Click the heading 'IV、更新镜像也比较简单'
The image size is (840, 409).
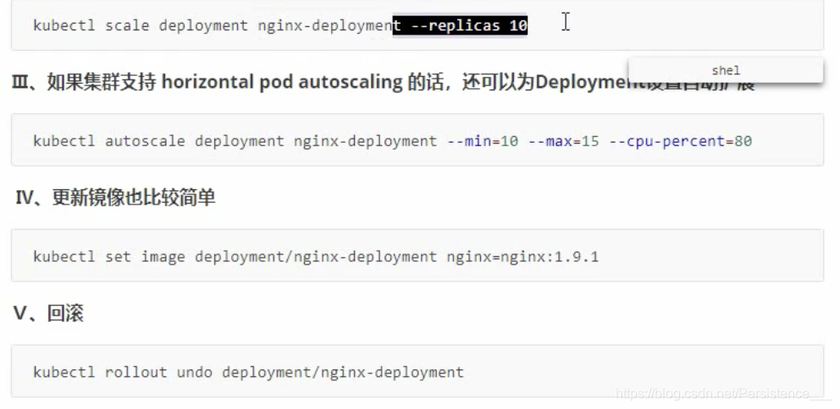(x=115, y=198)
